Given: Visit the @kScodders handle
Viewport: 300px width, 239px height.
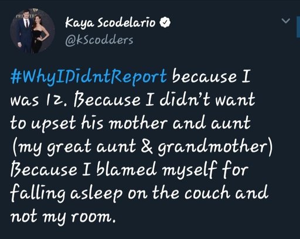Looking at the screenshot, I should (x=99, y=40).
